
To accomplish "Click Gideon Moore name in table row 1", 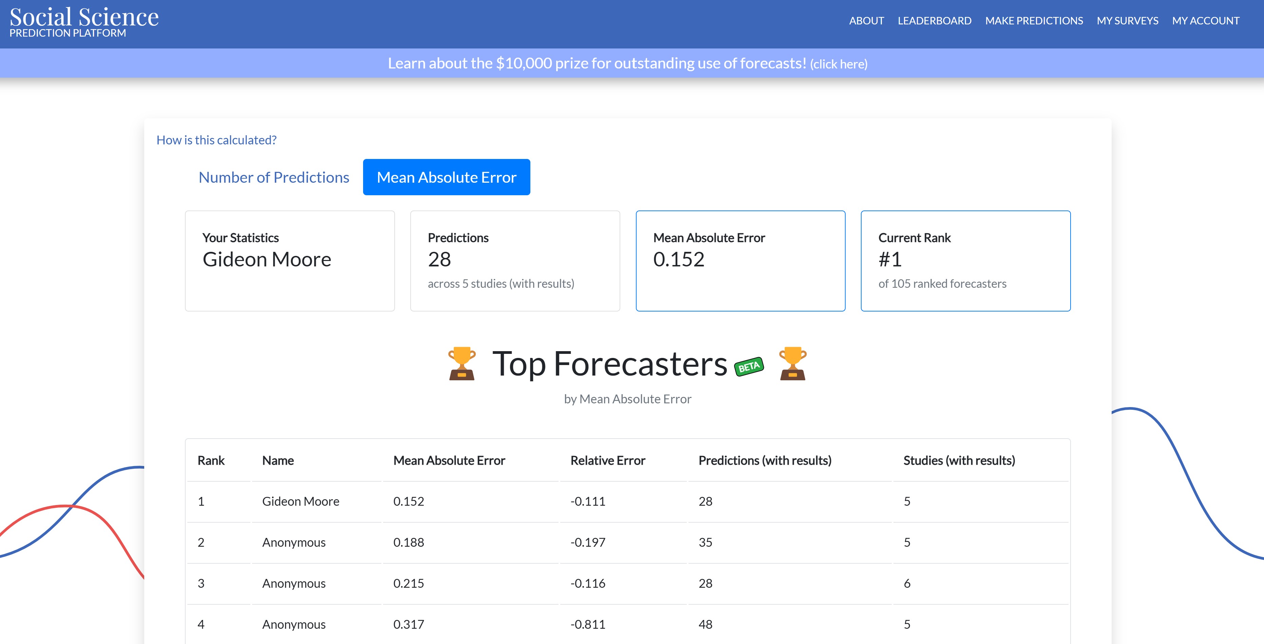I will [x=301, y=501].
